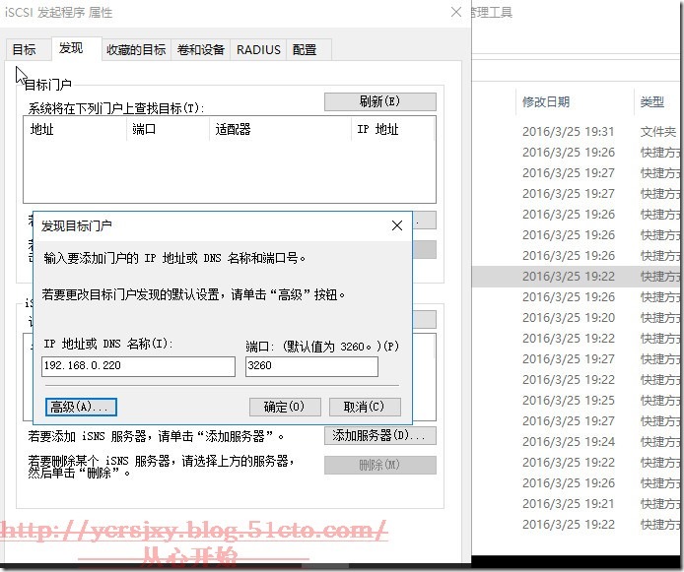Click the 高级(A)... button
Screen dimensions: 684x572
[81, 407]
